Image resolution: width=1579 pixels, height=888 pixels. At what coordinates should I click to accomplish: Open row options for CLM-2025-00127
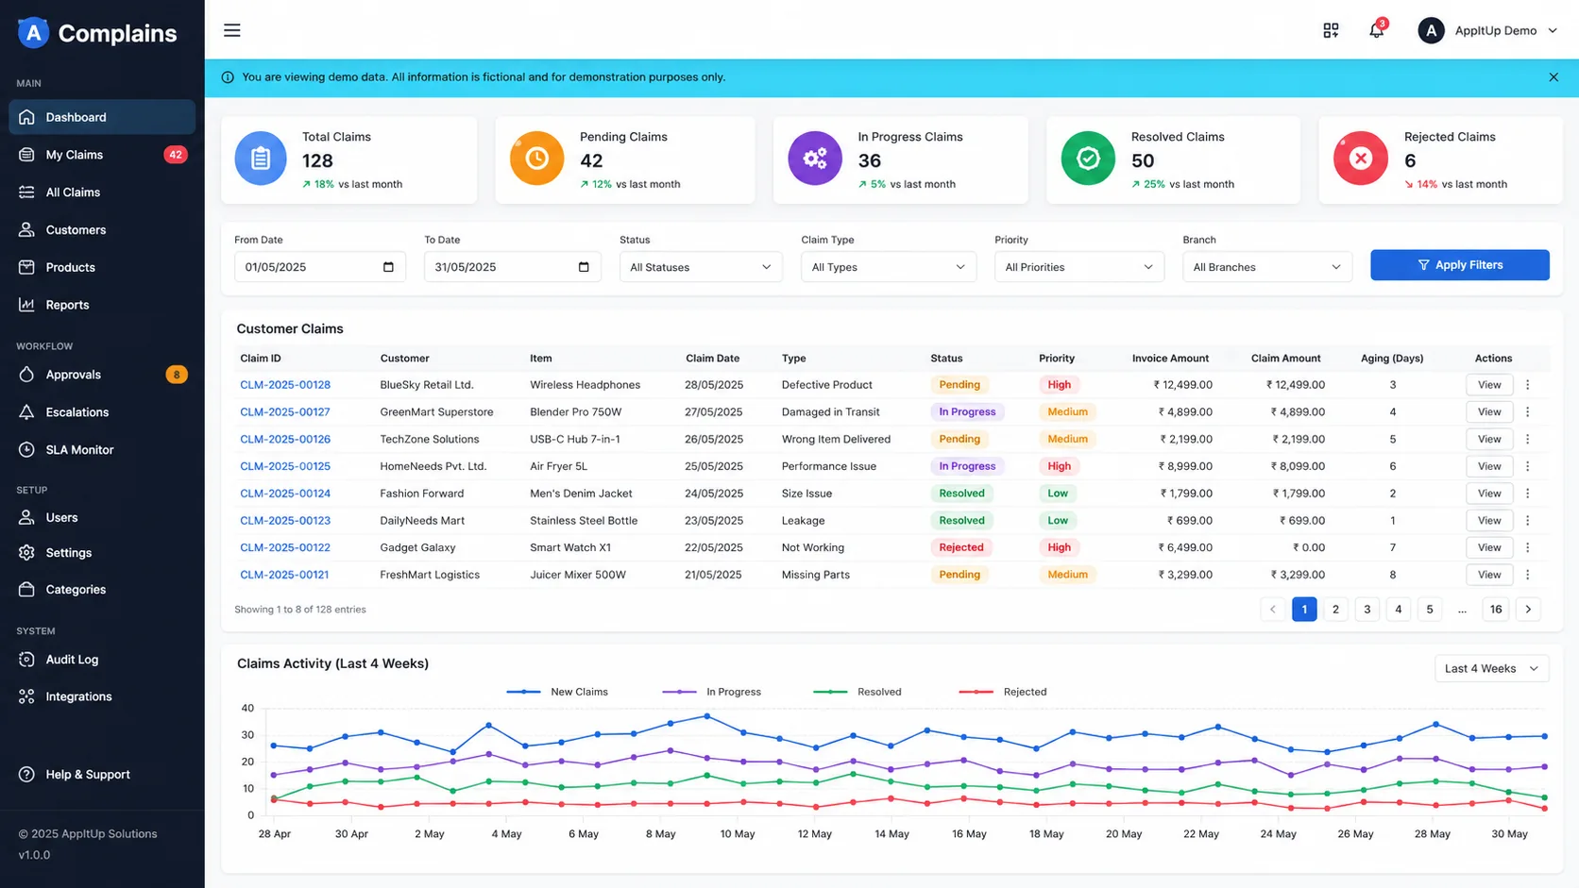tap(1527, 412)
